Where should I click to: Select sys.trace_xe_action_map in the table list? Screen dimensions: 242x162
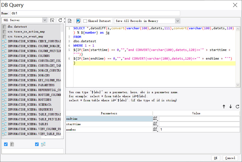point(26,32)
